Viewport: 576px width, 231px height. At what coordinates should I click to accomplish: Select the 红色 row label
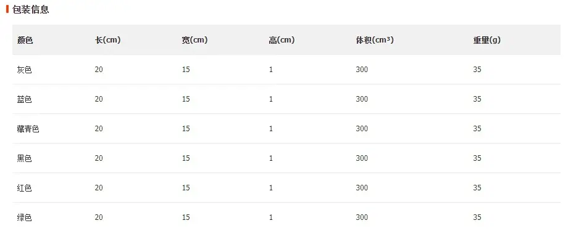coord(25,188)
